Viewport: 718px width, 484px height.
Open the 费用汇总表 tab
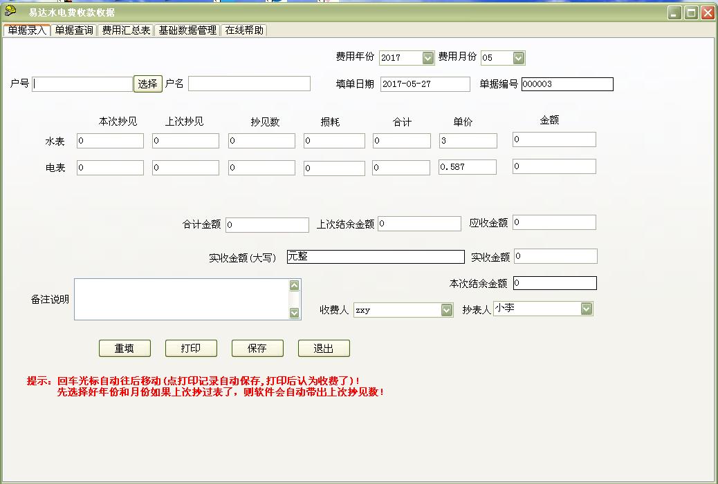tap(125, 30)
